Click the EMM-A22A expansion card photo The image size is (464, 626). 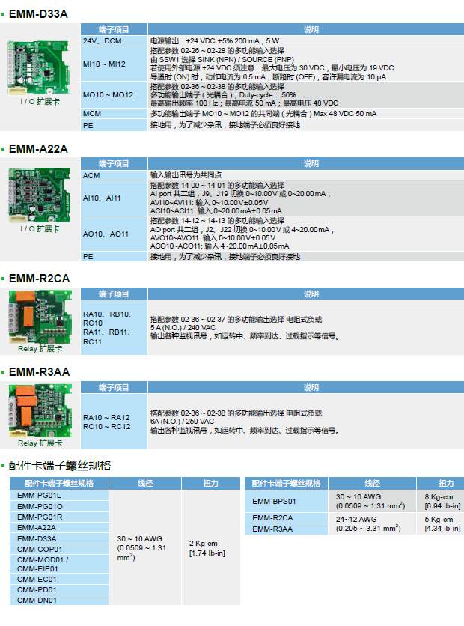39,195
